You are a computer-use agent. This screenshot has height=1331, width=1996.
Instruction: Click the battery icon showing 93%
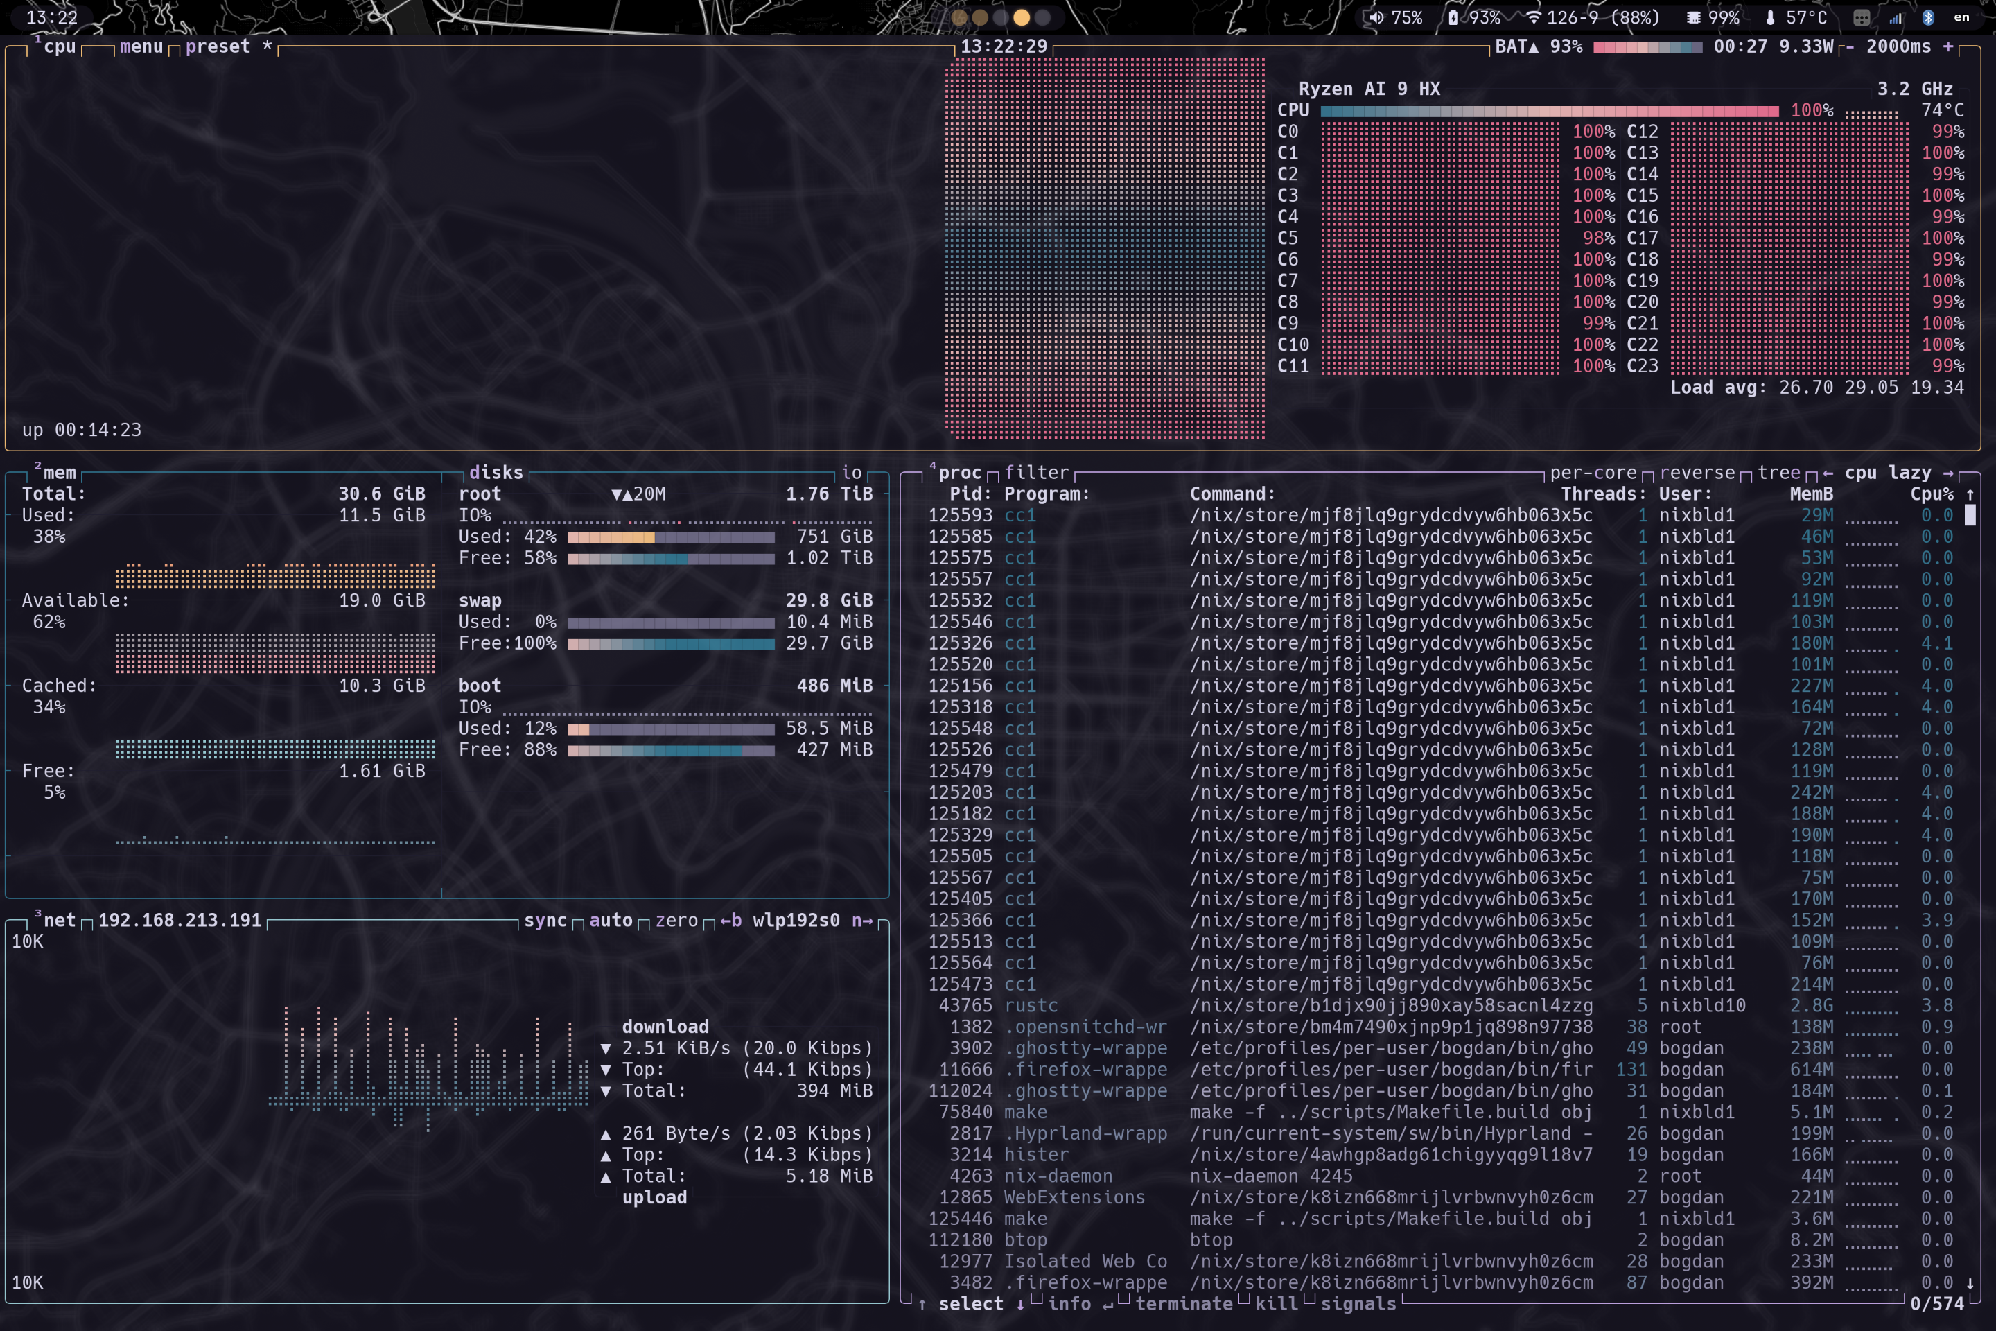coord(1453,18)
